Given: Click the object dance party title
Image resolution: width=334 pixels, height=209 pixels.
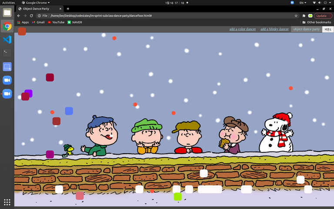Looking at the screenshot, I should click(x=306, y=29).
